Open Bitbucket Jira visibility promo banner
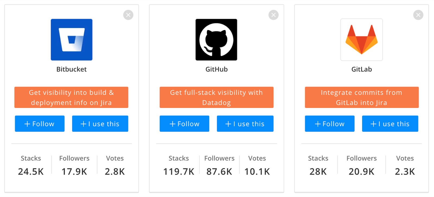434x197 pixels. tap(71, 97)
